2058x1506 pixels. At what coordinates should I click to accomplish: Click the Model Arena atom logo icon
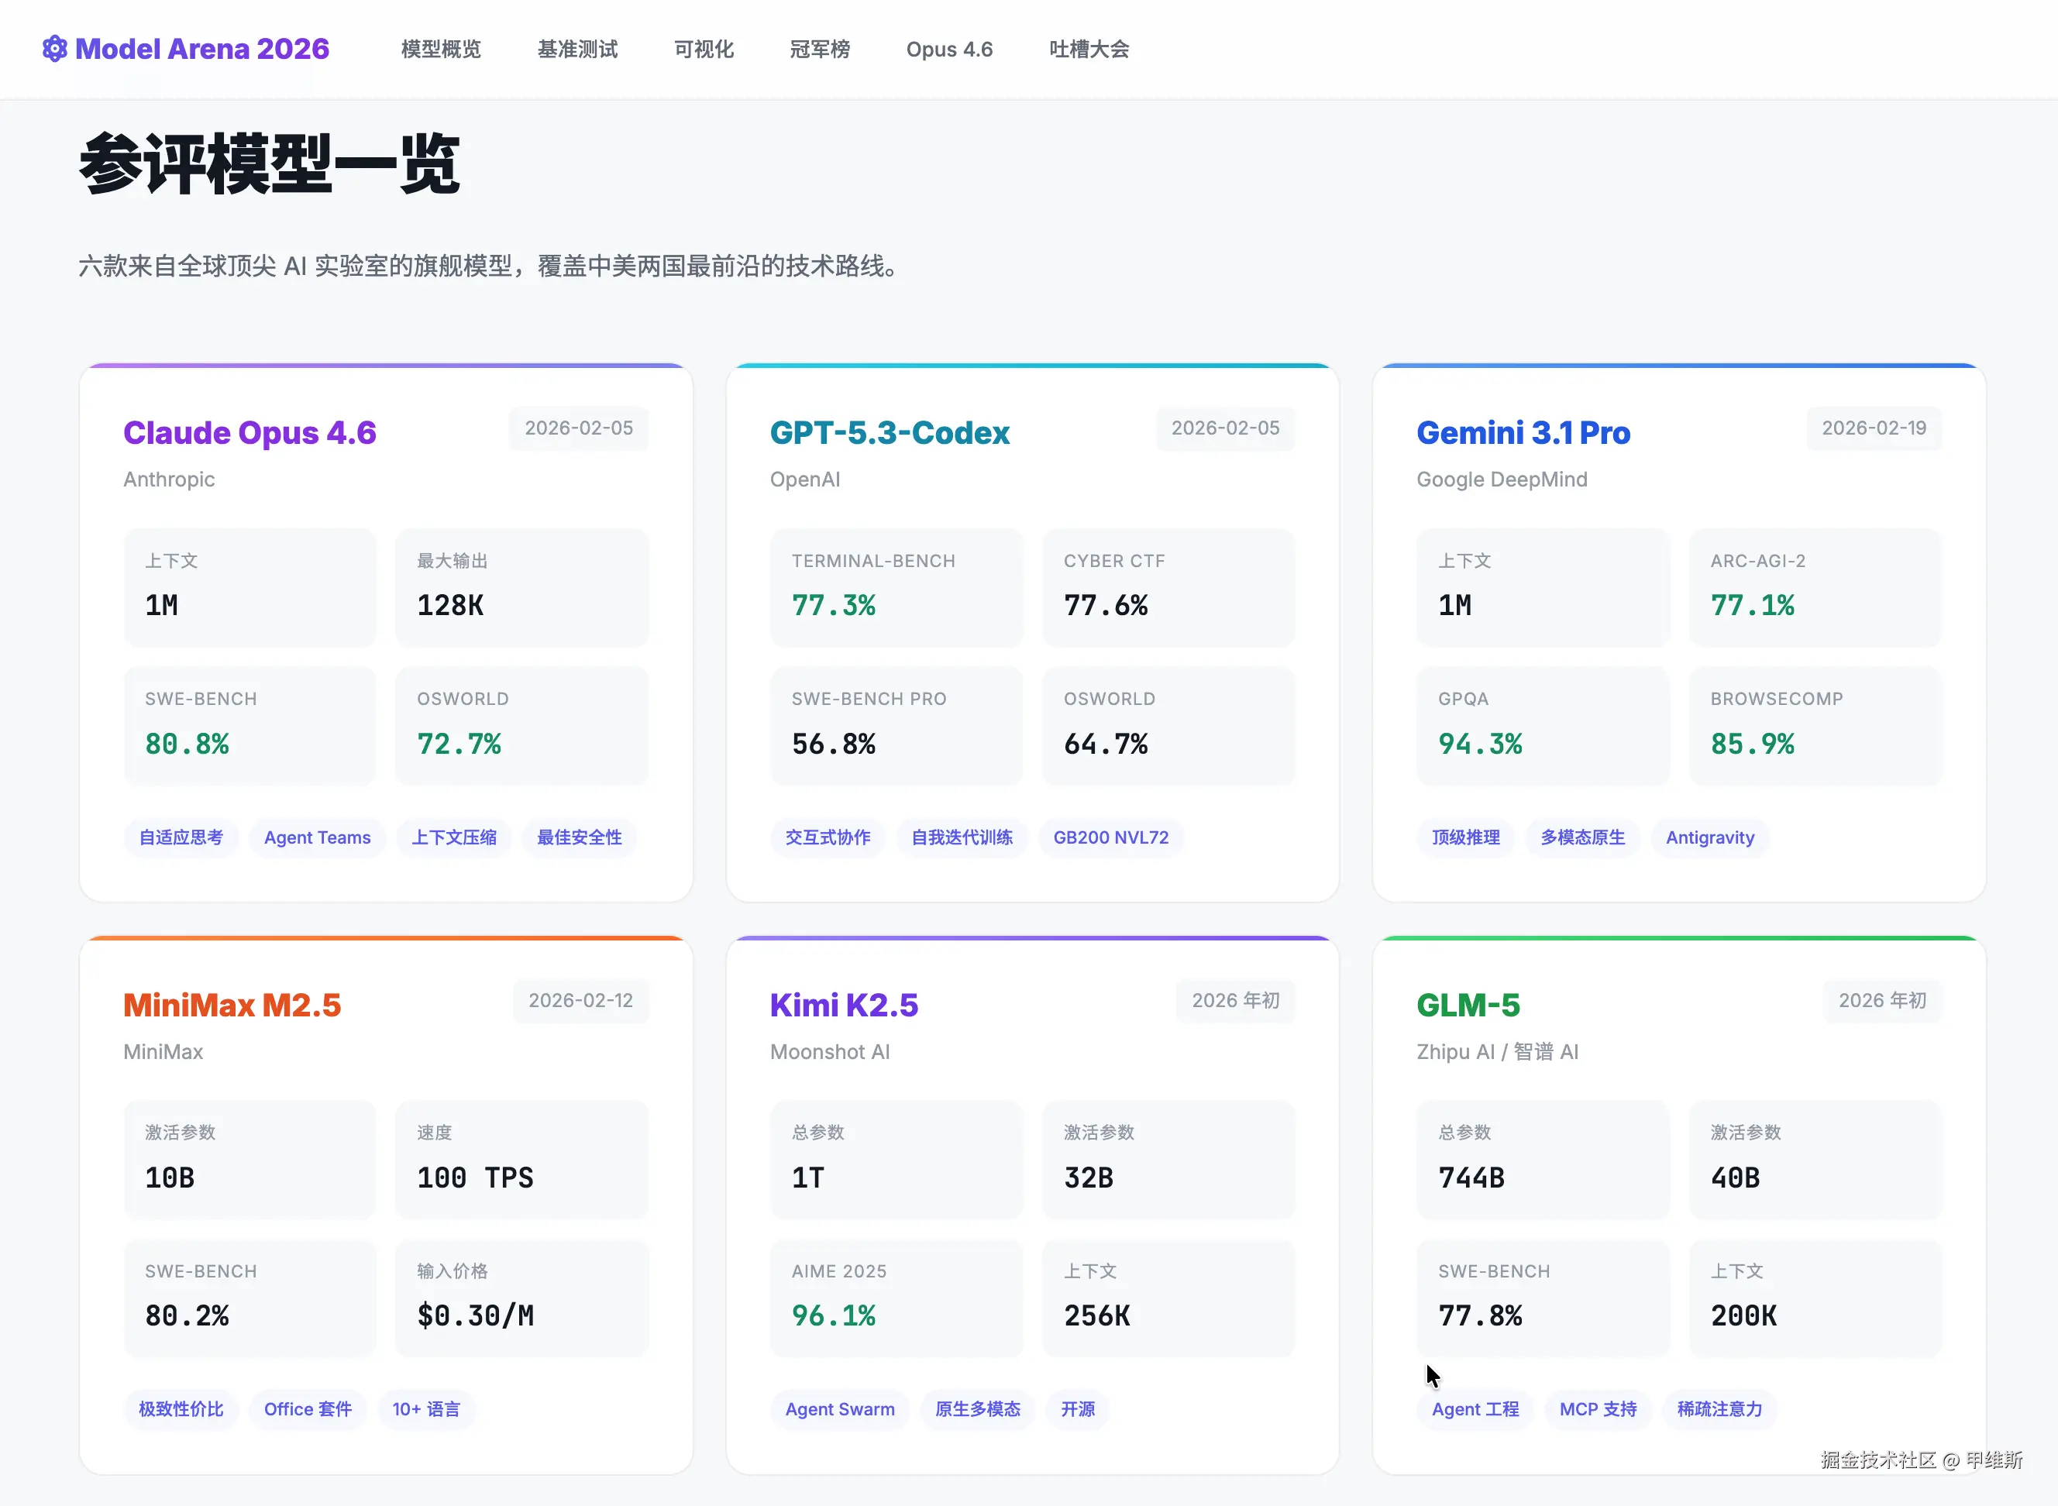55,48
